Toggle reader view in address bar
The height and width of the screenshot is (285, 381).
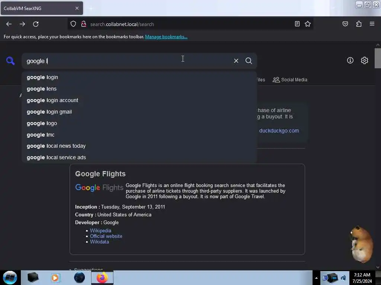(297, 24)
